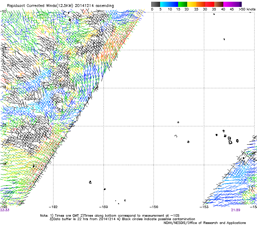
Task: Click the yellow 20-25 knots legend swatch
Action: click(x=192, y=4)
